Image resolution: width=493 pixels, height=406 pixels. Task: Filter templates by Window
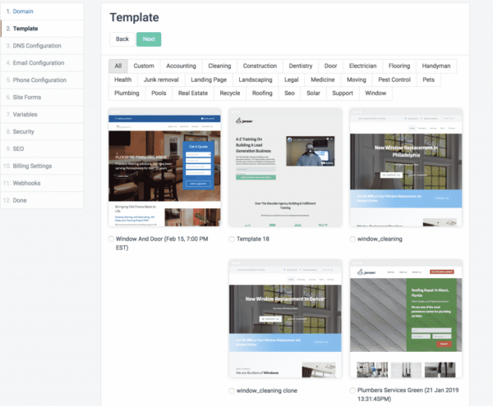[376, 94]
